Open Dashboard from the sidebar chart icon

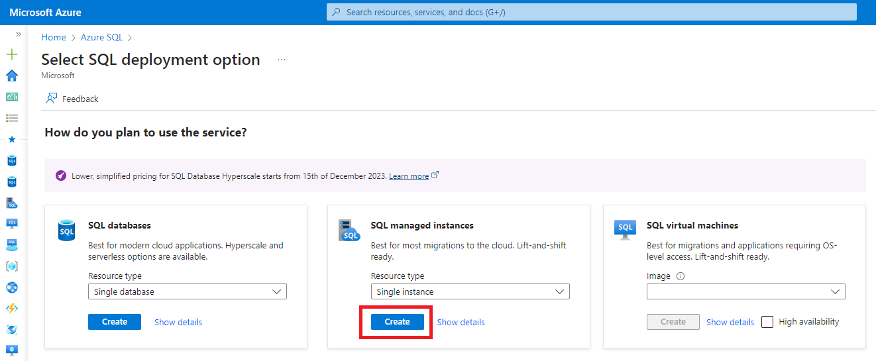point(12,97)
